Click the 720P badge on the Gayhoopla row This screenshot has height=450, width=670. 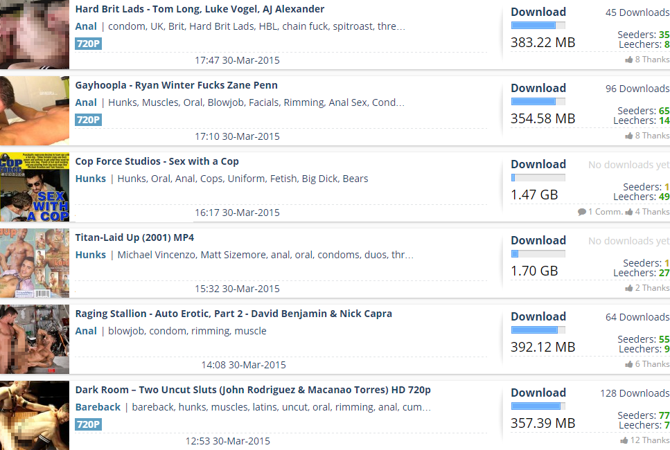89,120
